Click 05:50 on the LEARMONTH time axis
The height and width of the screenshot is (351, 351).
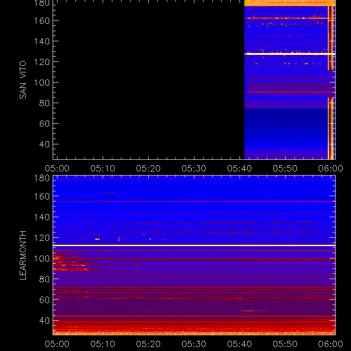285,344
